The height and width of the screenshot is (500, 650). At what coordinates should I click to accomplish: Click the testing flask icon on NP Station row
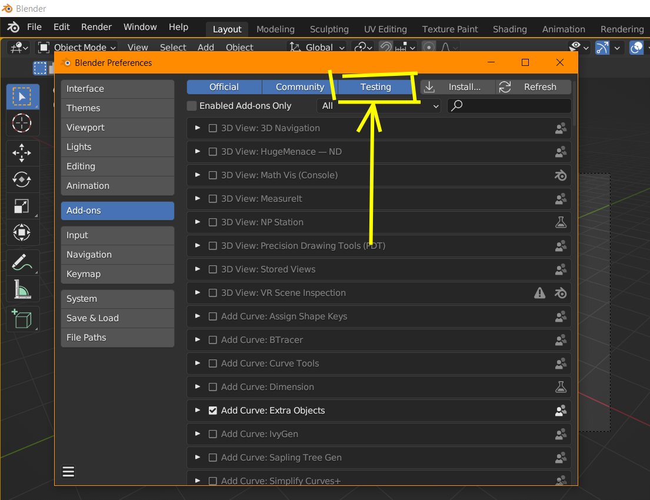[x=561, y=222]
